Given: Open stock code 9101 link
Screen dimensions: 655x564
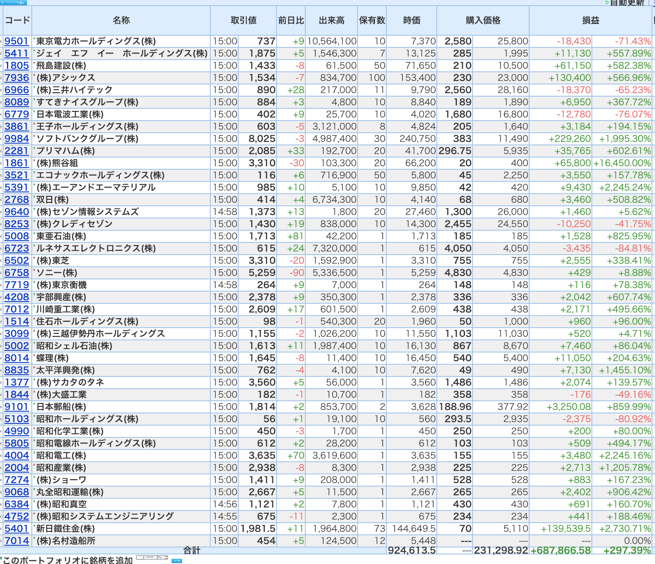Looking at the screenshot, I should tap(17, 407).
